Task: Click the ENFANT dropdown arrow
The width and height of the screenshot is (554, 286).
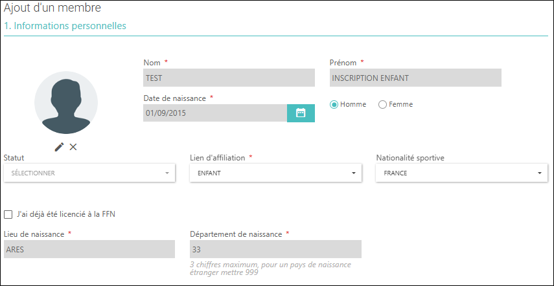Action: click(x=353, y=173)
